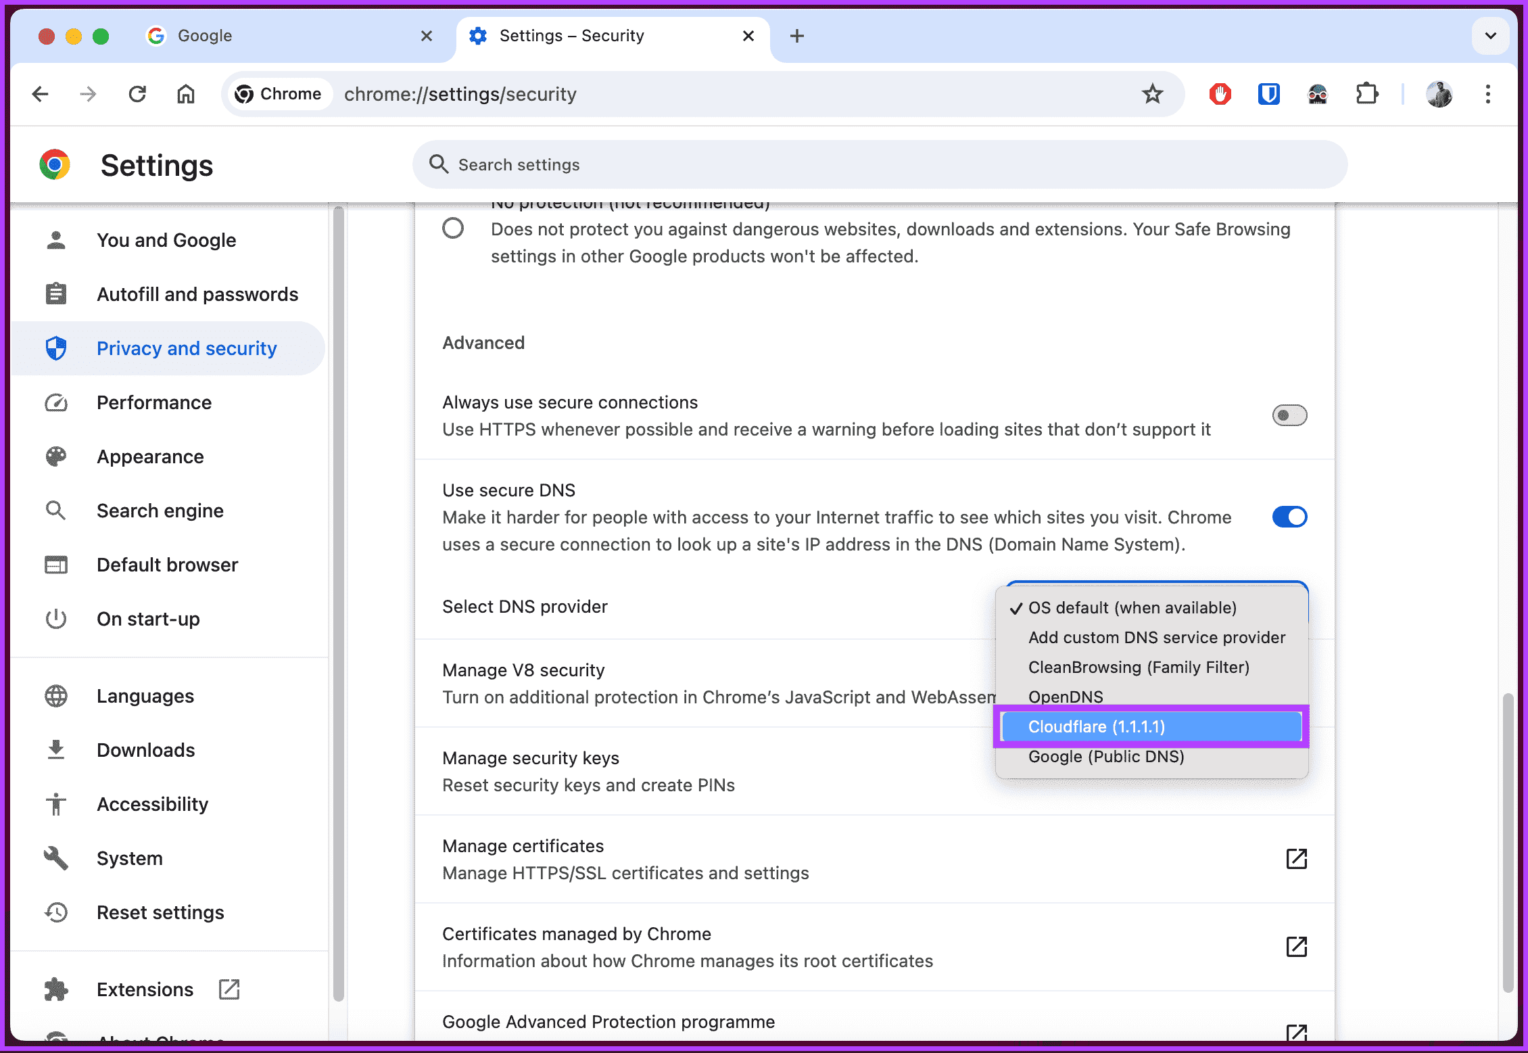Click the browser forward arrow
1528x1053 pixels.
pyautogui.click(x=88, y=94)
